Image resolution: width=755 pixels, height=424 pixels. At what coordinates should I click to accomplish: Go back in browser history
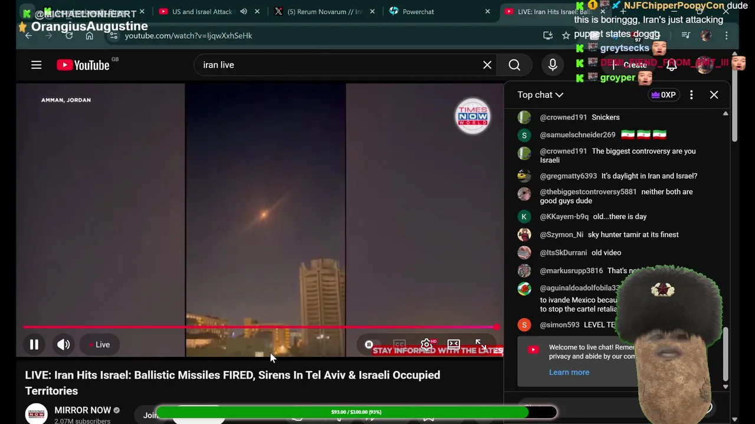pos(28,35)
